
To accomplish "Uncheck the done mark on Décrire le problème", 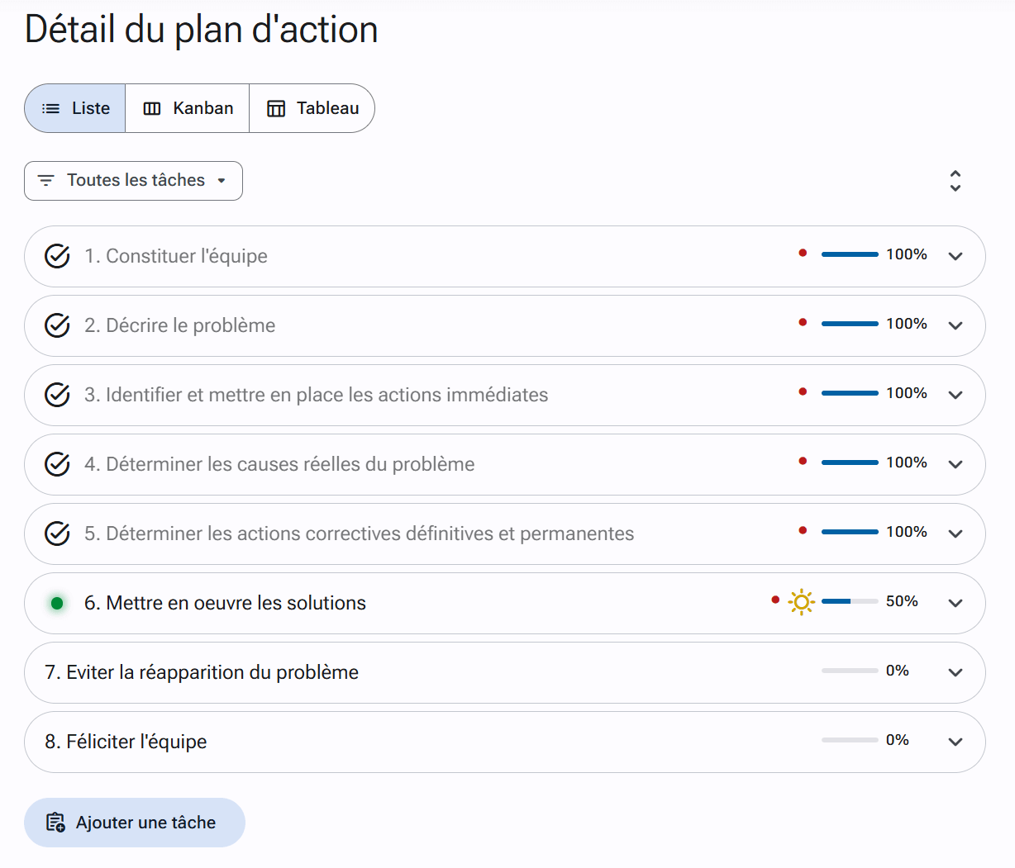I will pos(57,326).
